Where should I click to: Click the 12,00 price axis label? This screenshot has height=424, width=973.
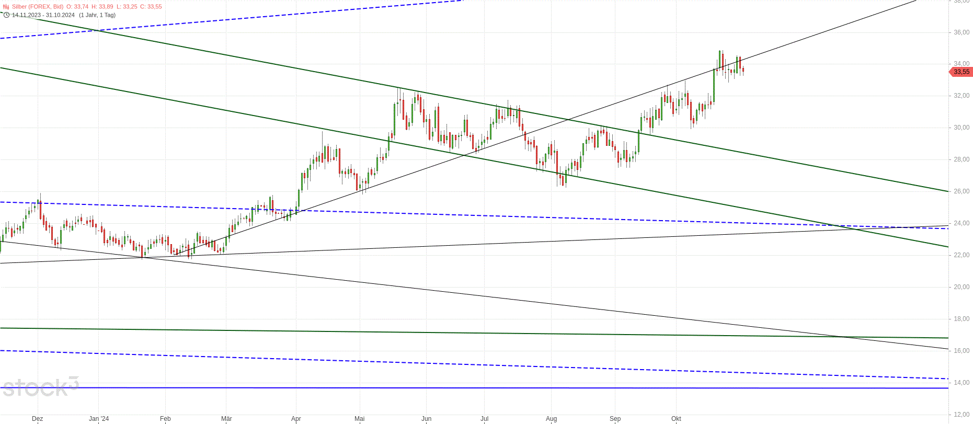(961, 415)
